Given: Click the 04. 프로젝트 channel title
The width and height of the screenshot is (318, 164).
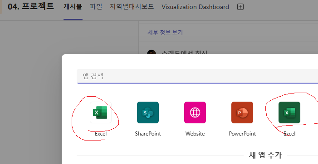Looking at the screenshot, I should [x=31, y=6].
